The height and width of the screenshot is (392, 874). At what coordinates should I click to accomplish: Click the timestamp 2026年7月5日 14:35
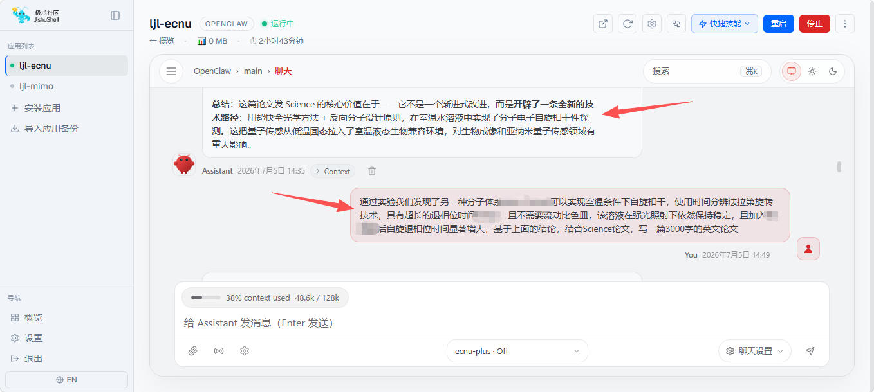(271, 171)
